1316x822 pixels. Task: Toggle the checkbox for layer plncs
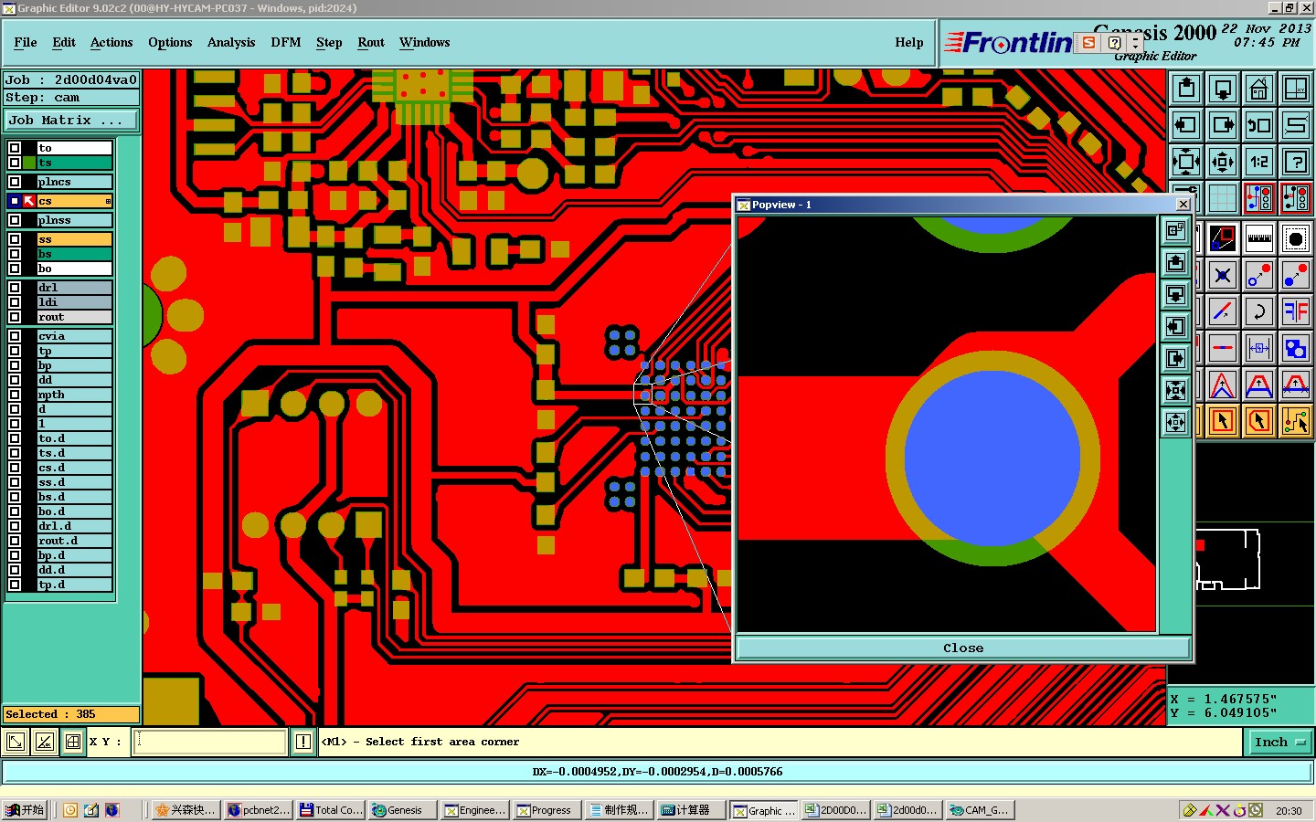(15, 182)
